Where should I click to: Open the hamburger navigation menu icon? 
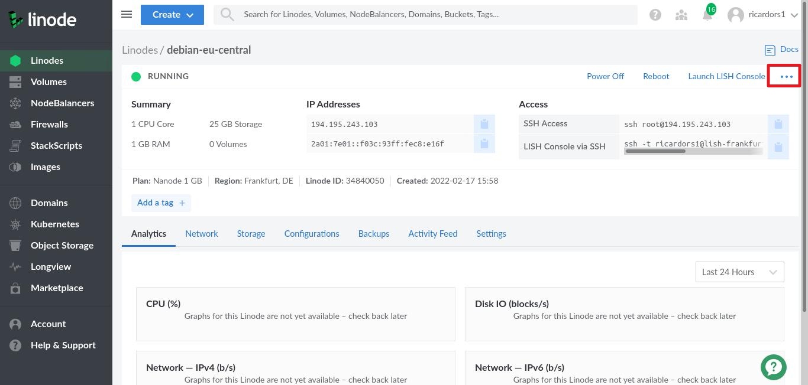click(127, 14)
